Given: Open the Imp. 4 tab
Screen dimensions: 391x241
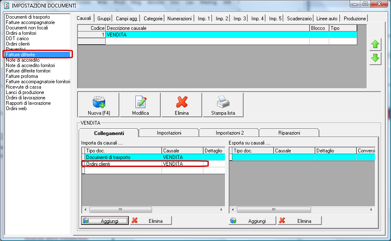Looking at the screenshot, I should tap(257, 19).
